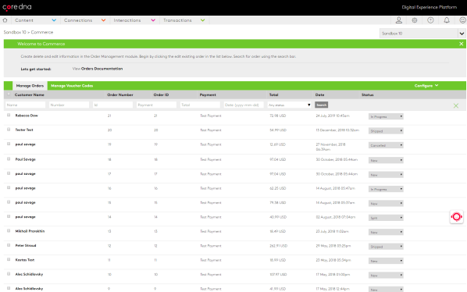Tick the checkbox for Peter Stroud
The height and width of the screenshot is (292, 467).
pyautogui.click(x=9, y=245)
